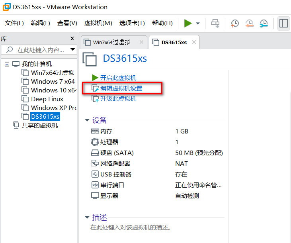Click the 自动检测 display value
Image resolution: width=291 pixels, height=243 pixels.
187,196
